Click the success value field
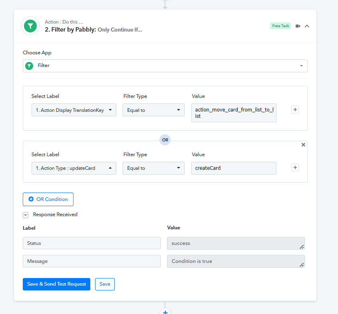This screenshot has height=314, width=338. [x=236, y=243]
